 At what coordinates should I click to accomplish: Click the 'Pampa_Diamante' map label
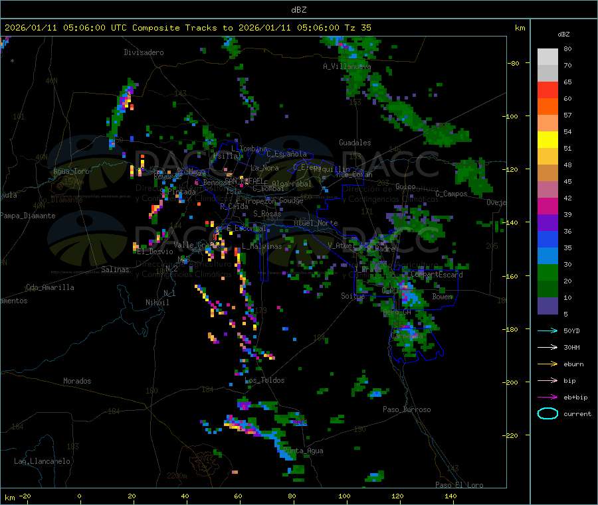[x=28, y=216]
